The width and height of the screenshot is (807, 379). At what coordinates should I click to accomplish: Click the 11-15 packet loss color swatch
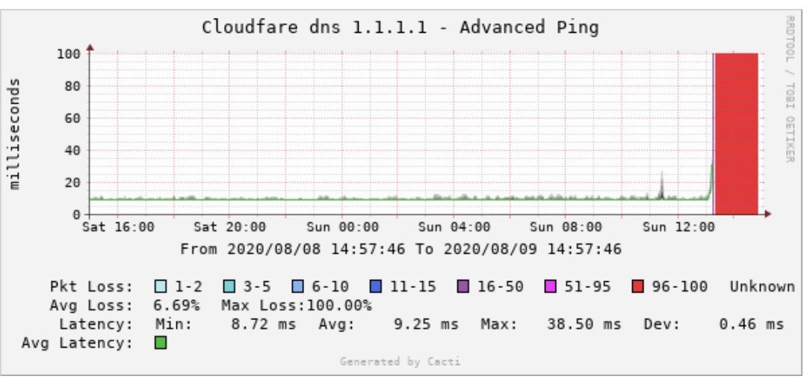tap(376, 286)
